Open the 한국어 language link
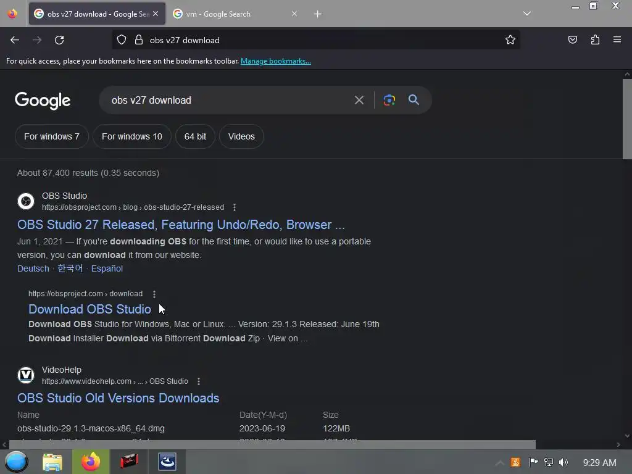 click(x=70, y=268)
